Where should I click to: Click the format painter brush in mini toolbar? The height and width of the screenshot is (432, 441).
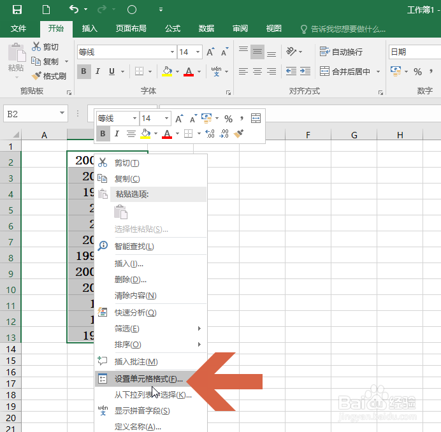pyautogui.click(x=238, y=134)
